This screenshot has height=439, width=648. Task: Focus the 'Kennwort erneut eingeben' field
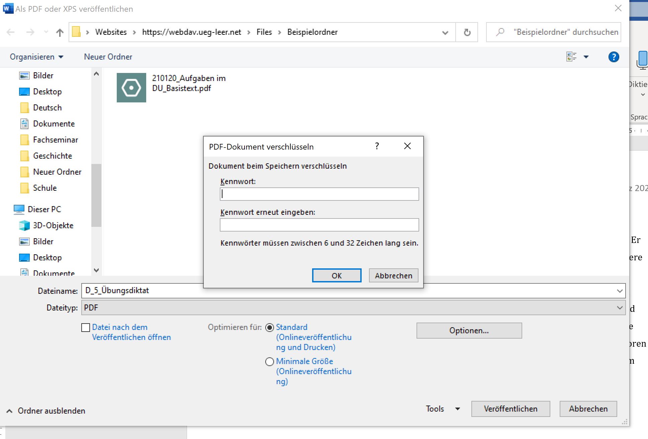[319, 225]
